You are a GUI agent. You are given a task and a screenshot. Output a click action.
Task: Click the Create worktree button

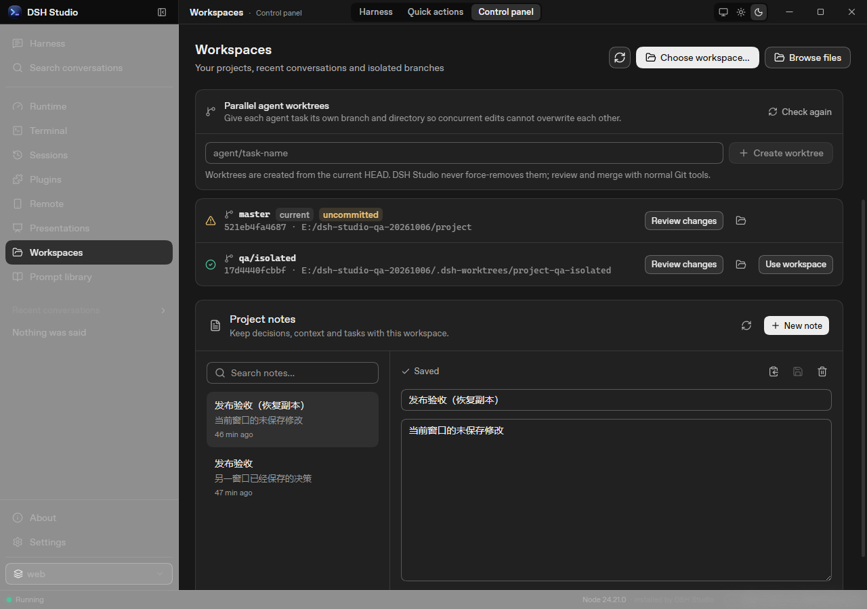(x=781, y=153)
